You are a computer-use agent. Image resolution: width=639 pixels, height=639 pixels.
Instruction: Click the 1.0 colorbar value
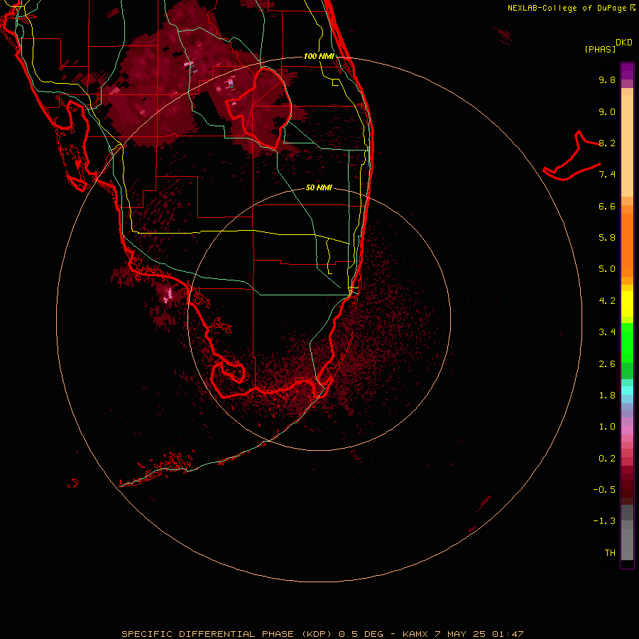point(607,427)
